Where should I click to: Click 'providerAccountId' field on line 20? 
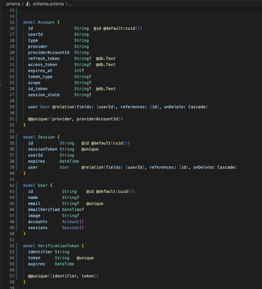[x=49, y=52]
